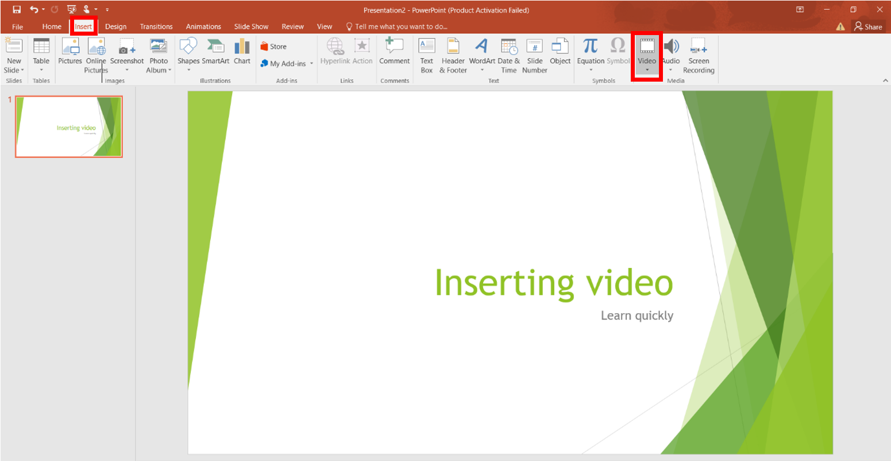Viewport: 891px width, 461px height.
Task: Open Ribbon Display Options in title bar
Action: (800, 10)
